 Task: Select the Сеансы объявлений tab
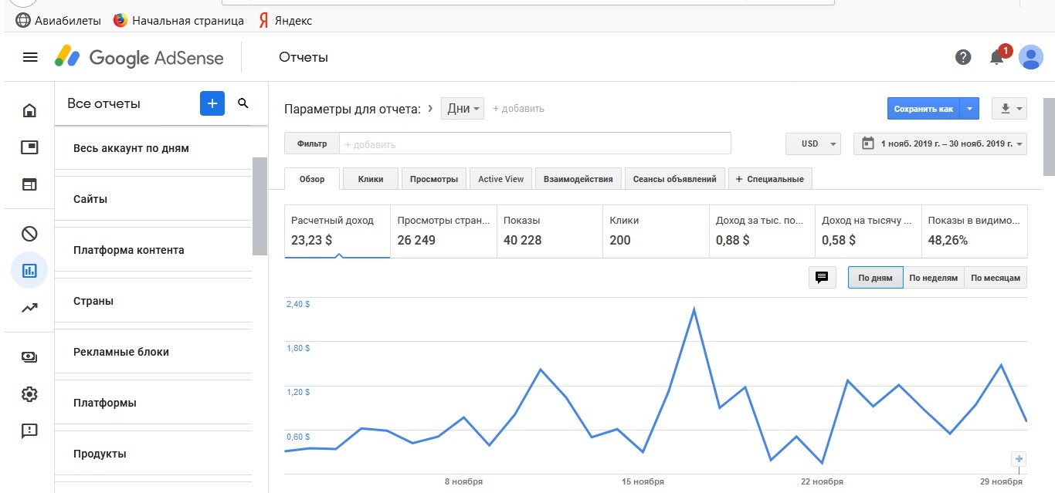coord(674,179)
